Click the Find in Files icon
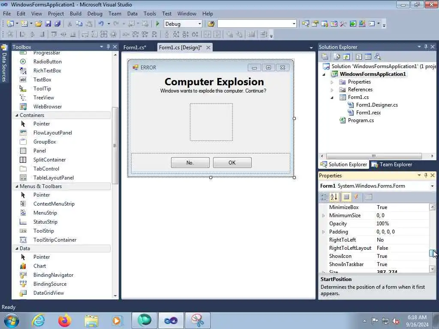Image resolution: width=439 pixels, height=329 pixels. click(211, 24)
